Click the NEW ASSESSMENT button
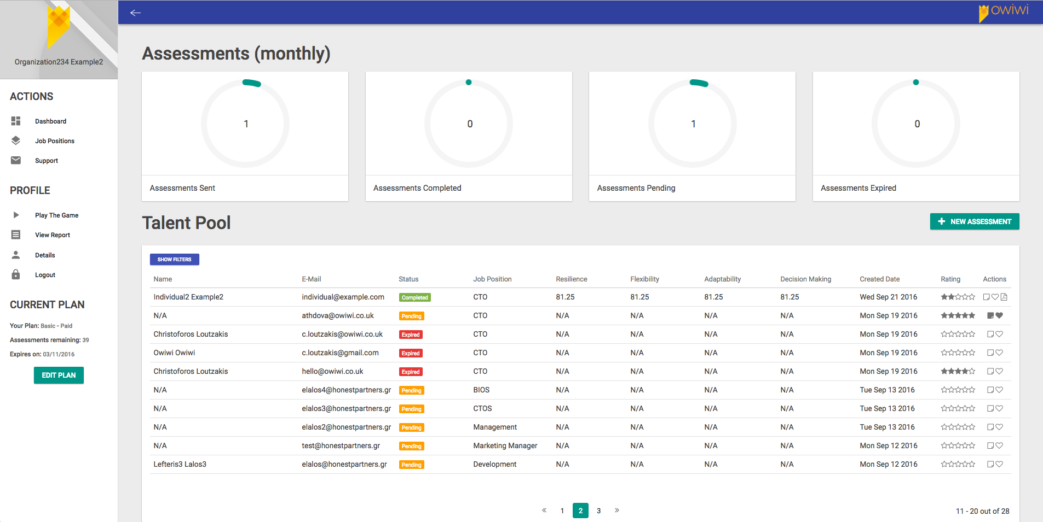Screen dimensions: 1043x522 pyautogui.click(x=975, y=221)
